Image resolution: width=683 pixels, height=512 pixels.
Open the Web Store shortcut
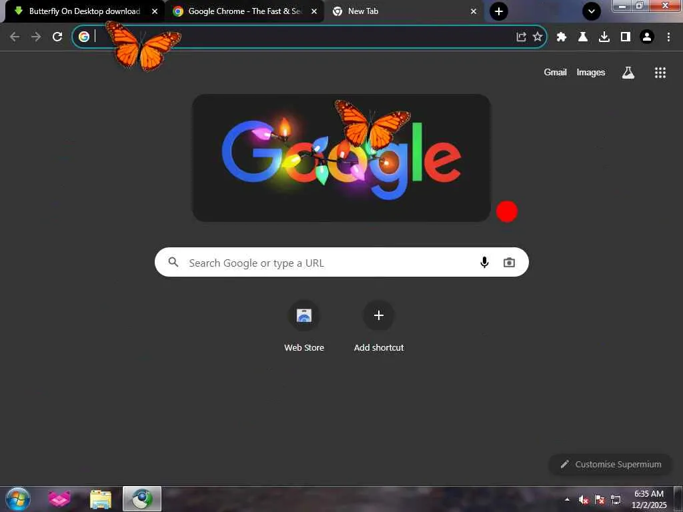(304, 325)
